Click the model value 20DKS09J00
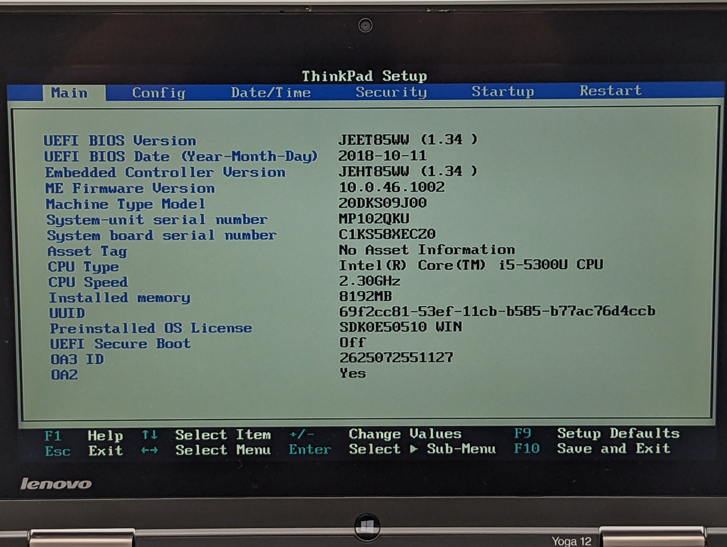The height and width of the screenshot is (547, 727). click(383, 202)
